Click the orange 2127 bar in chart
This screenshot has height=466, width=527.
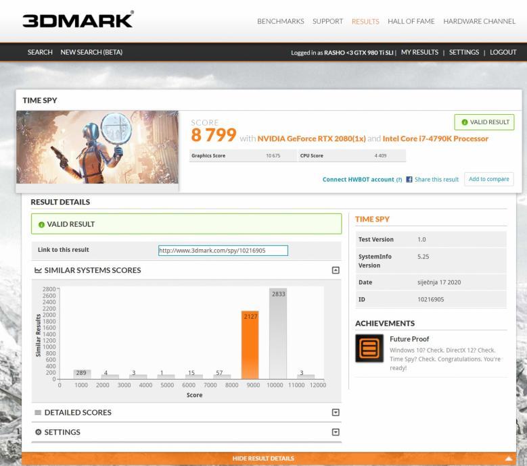pyautogui.click(x=250, y=345)
